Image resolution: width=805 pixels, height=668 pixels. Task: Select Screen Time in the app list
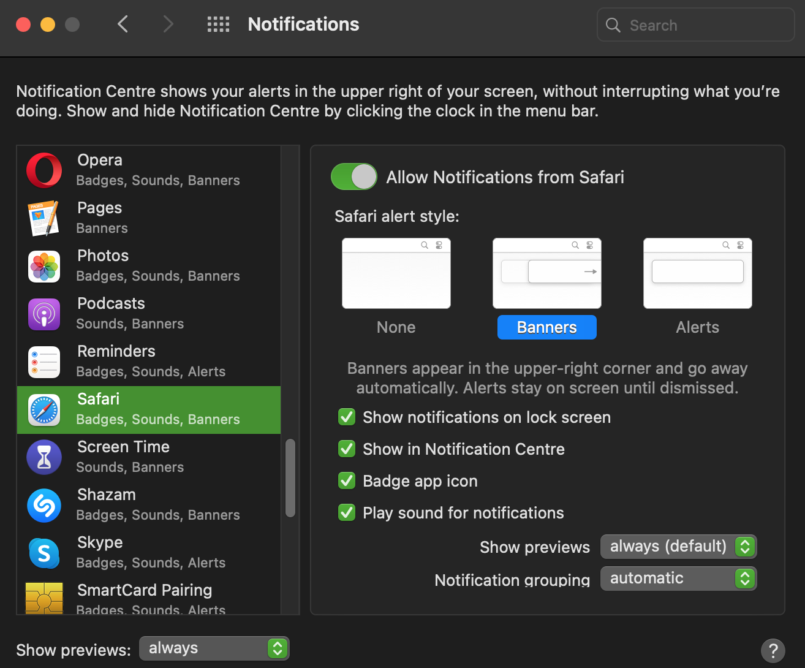pos(149,457)
